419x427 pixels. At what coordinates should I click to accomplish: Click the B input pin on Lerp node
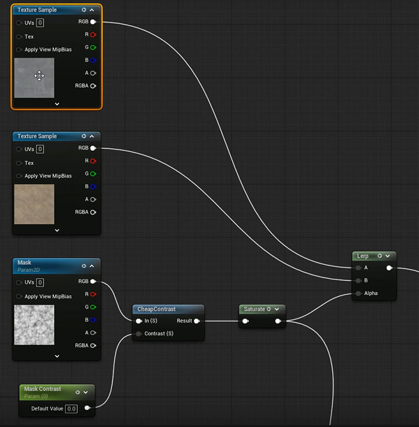(x=359, y=280)
